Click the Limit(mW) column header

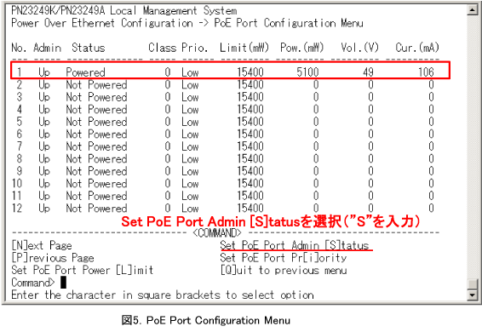tap(244, 48)
